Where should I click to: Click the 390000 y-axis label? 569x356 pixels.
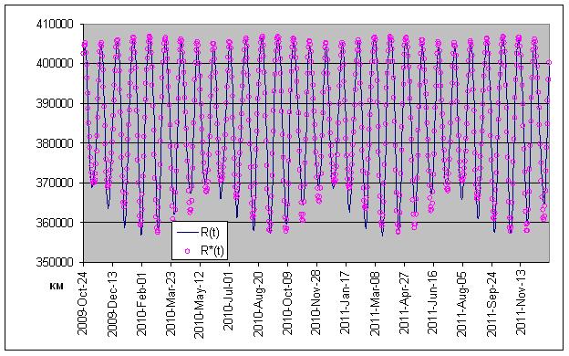coord(55,103)
